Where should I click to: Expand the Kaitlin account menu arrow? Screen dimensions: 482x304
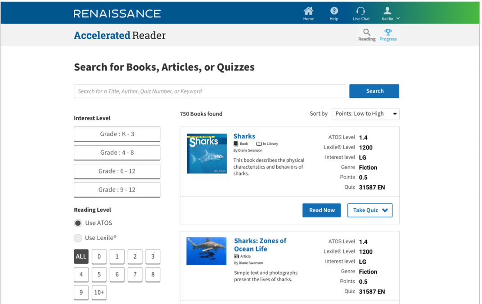pyautogui.click(x=398, y=19)
